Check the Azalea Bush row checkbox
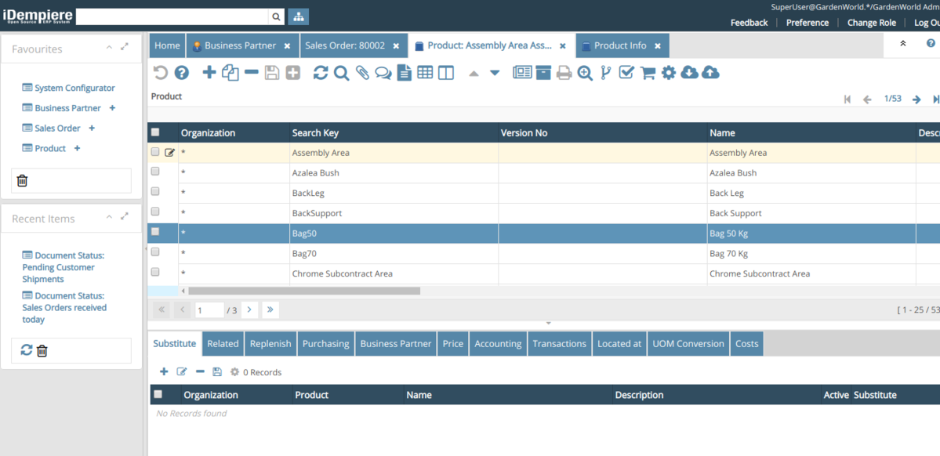The height and width of the screenshot is (456, 940). coord(155,172)
